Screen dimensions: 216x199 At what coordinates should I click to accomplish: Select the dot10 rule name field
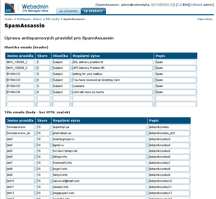[20, 181]
